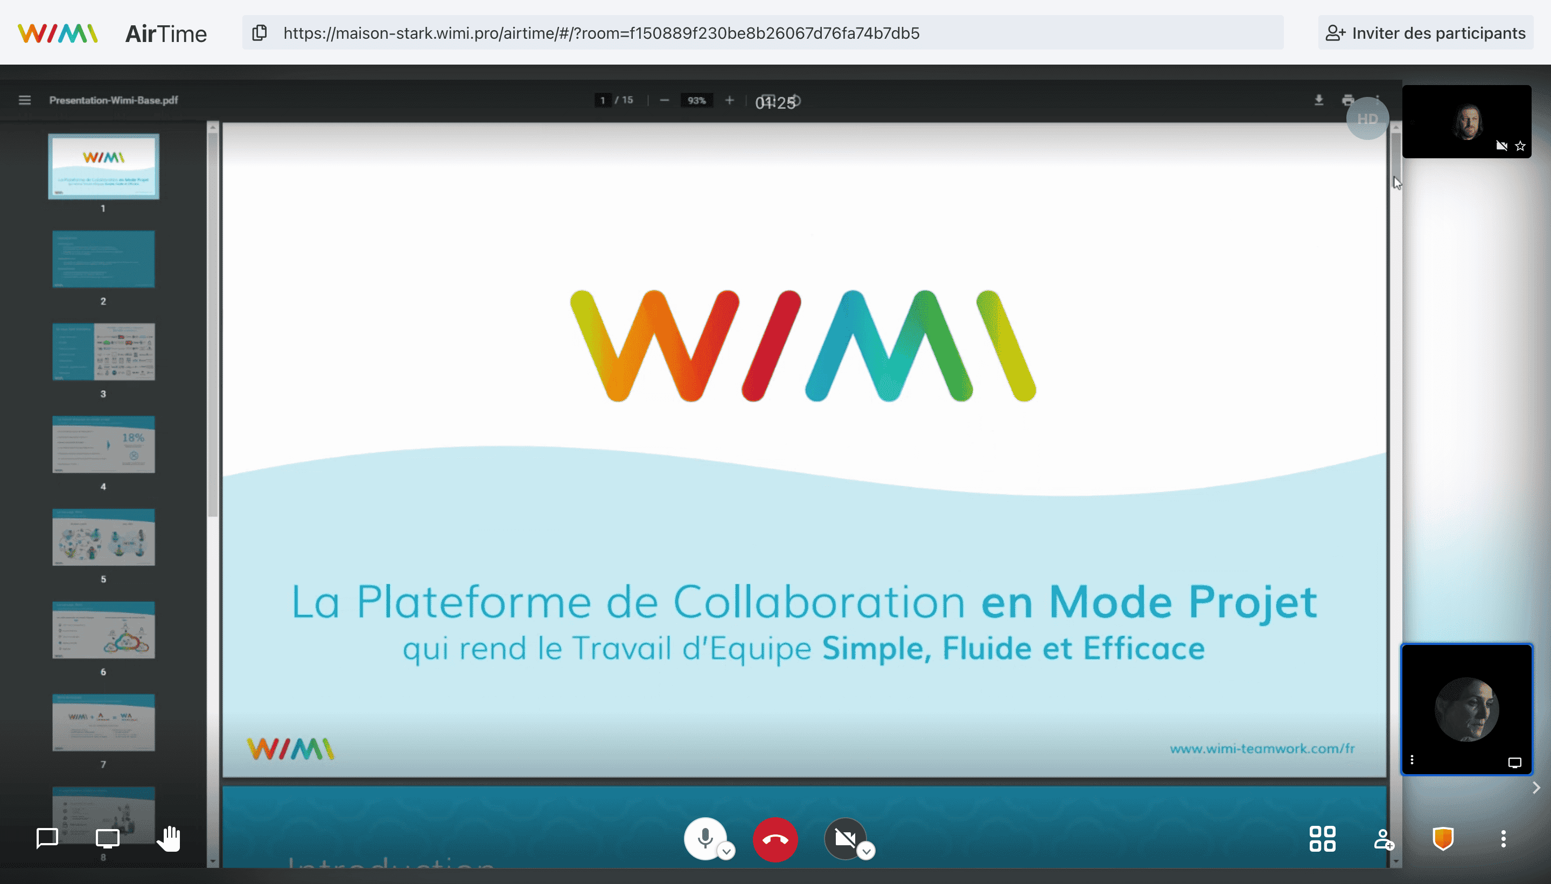Screen dimensions: 1551x884
Task: Click the scroll down arrow of PDF viewer
Action: [1395, 861]
